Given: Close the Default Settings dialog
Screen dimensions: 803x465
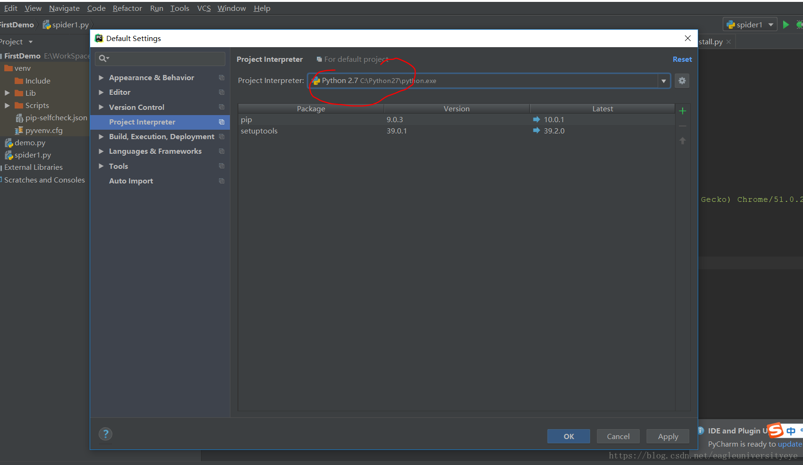Looking at the screenshot, I should pyautogui.click(x=688, y=38).
